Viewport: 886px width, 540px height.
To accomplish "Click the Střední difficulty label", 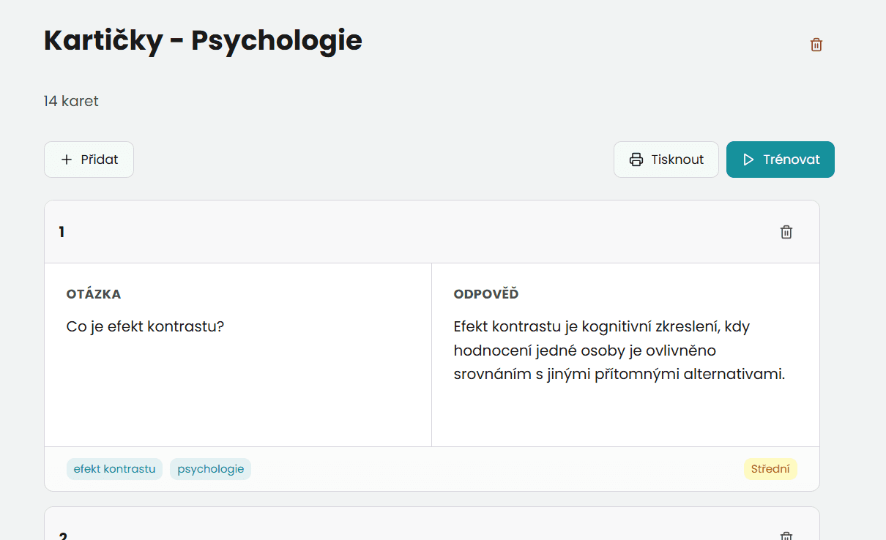I will pyautogui.click(x=770, y=469).
